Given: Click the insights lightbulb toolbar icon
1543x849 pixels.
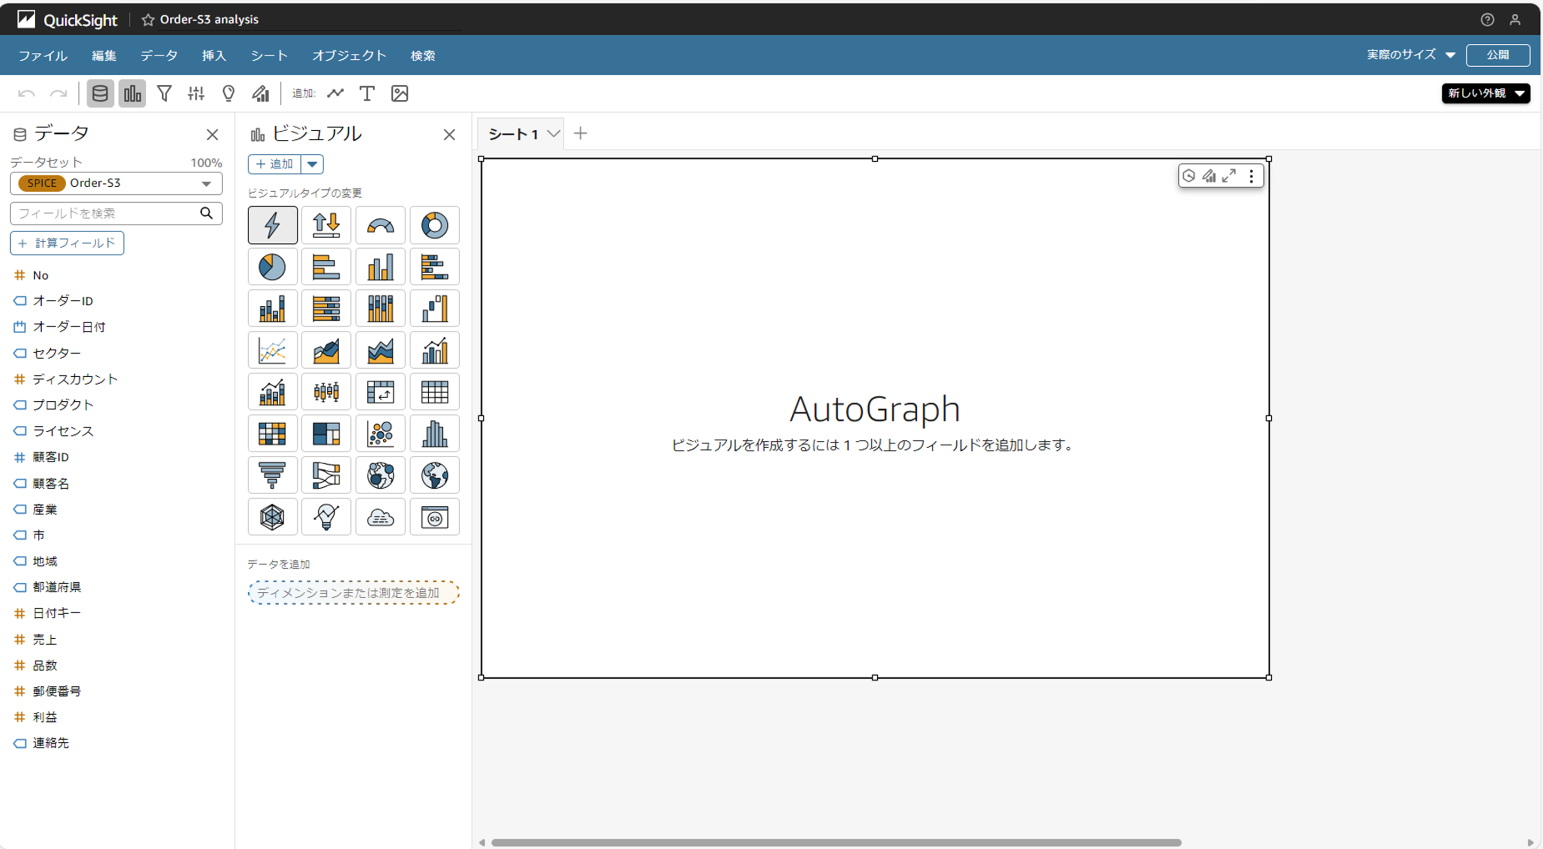Looking at the screenshot, I should pos(228,93).
